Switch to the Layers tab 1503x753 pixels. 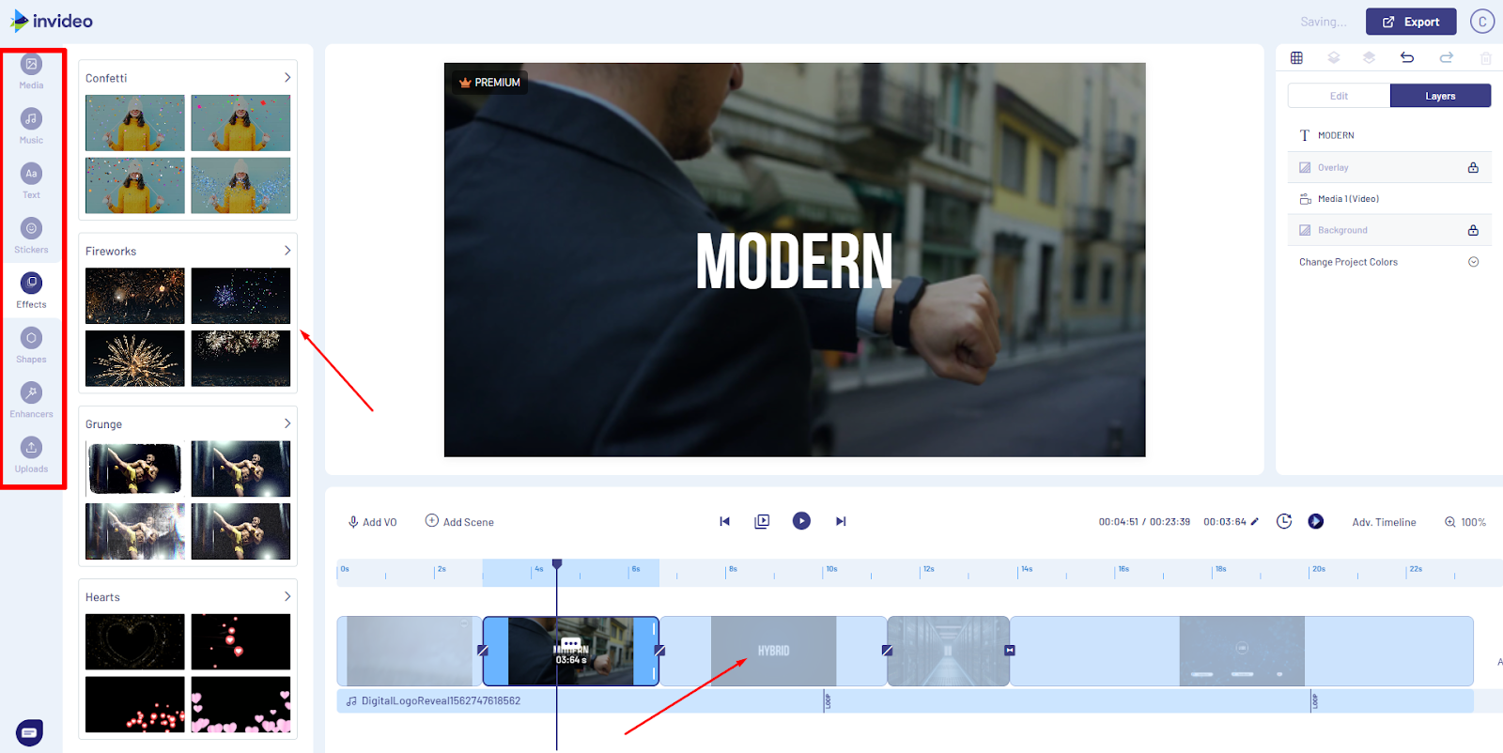1440,96
